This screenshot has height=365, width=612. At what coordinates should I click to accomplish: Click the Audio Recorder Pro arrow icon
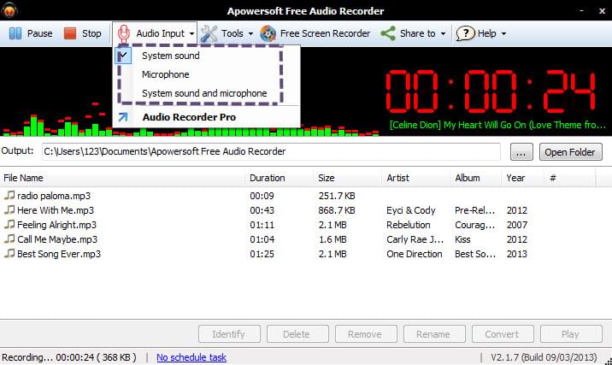(123, 117)
